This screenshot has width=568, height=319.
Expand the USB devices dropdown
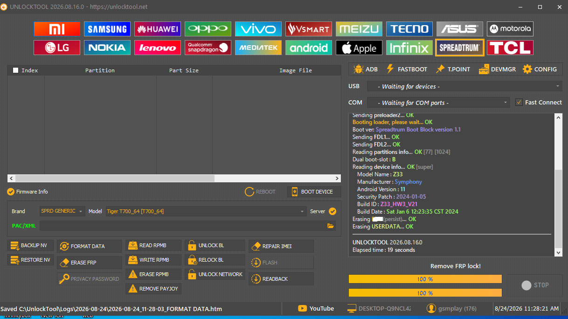click(x=464, y=86)
